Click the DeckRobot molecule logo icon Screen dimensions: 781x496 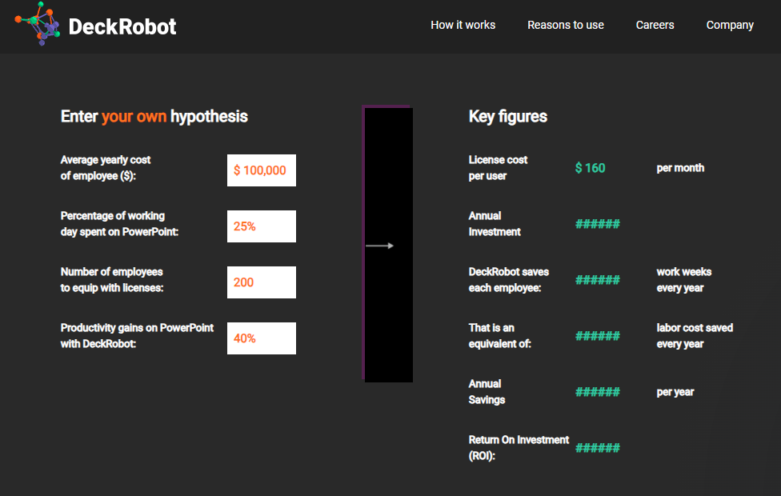pos(38,23)
